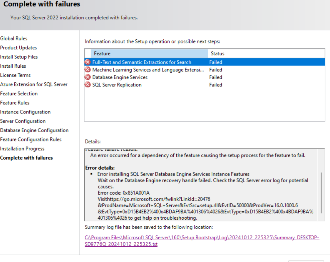Click the Complete with failures step

pyautogui.click(x=26, y=158)
